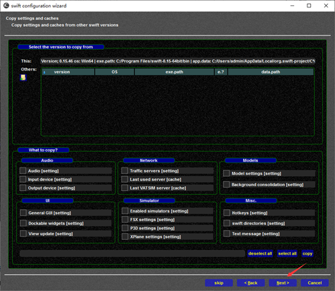Click the This version info field
Image resolution: width=335 pixels, height=291 pixels.
pos(178,61)
